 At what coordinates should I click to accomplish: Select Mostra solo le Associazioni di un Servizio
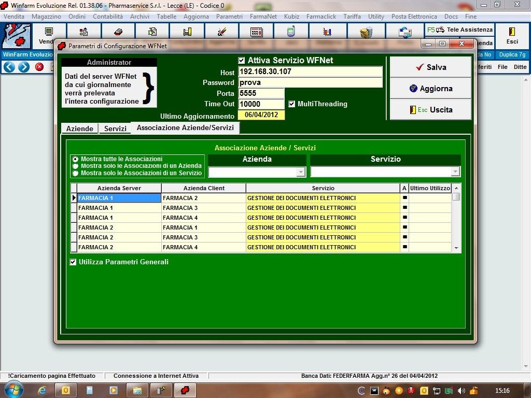(x=76, y=173)
